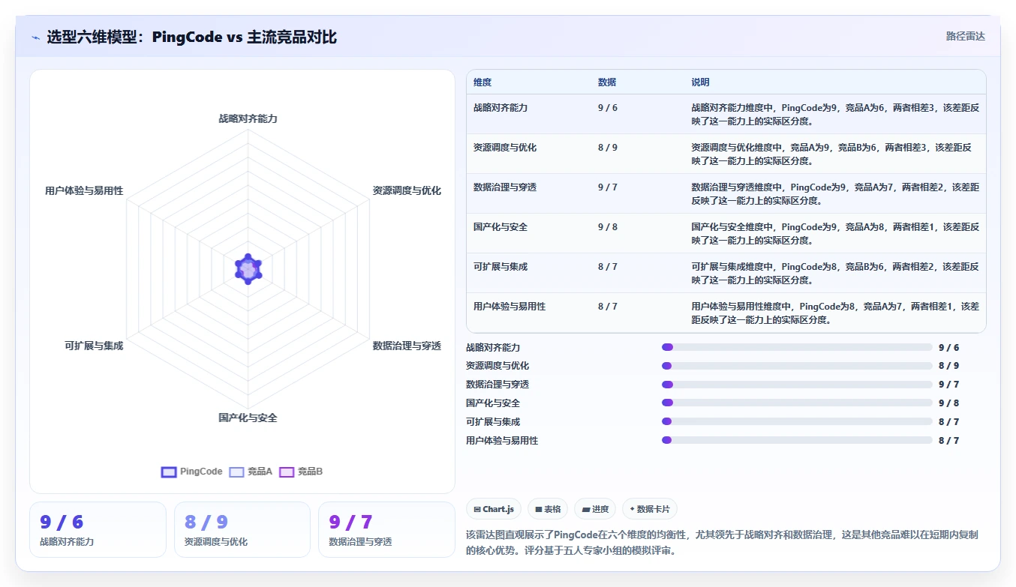
Task: Click the 用户体验与易用性 progress bar
Action: pyautogui.click(x=797, y=441)
